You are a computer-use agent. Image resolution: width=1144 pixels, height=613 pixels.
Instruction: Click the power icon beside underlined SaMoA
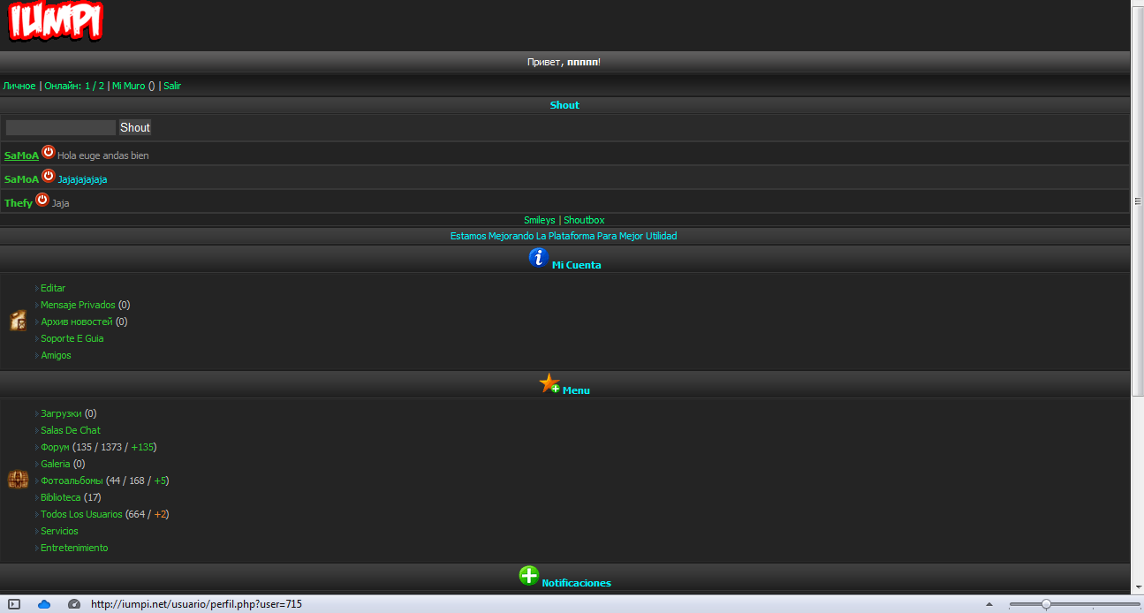pyautogui.click(x=49, y=152)
